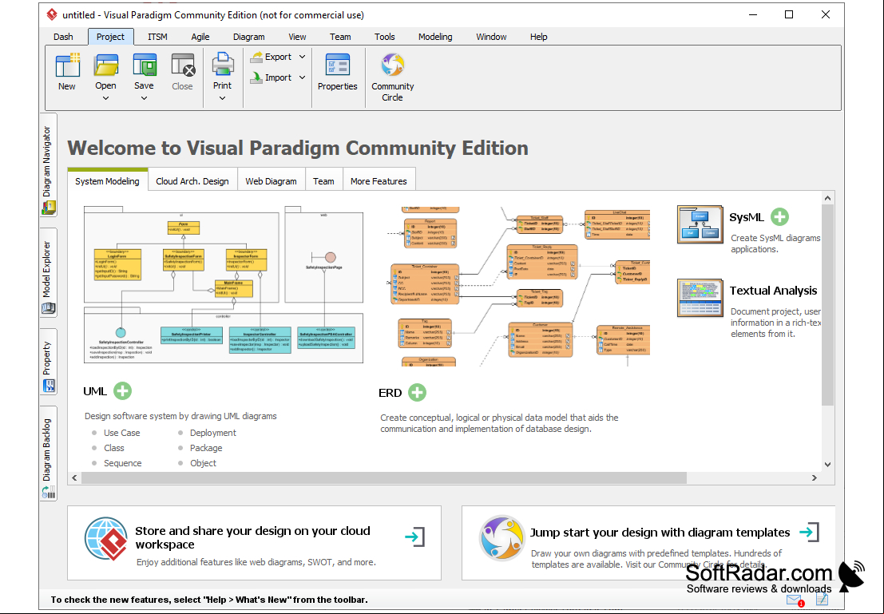Click the Import icon
This screenshot has width=884, height=614.
click(256, 77)
